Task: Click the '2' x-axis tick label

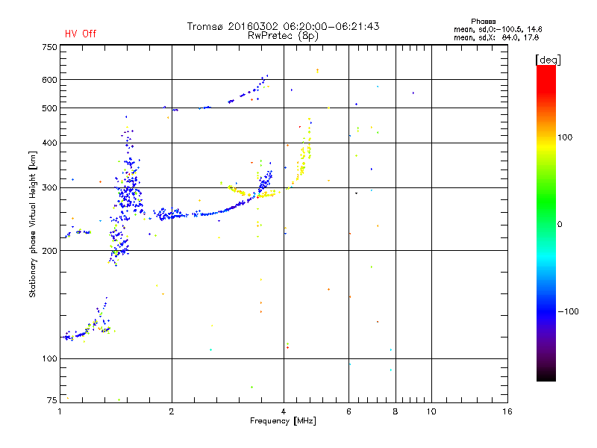Action: coord(172,411)
